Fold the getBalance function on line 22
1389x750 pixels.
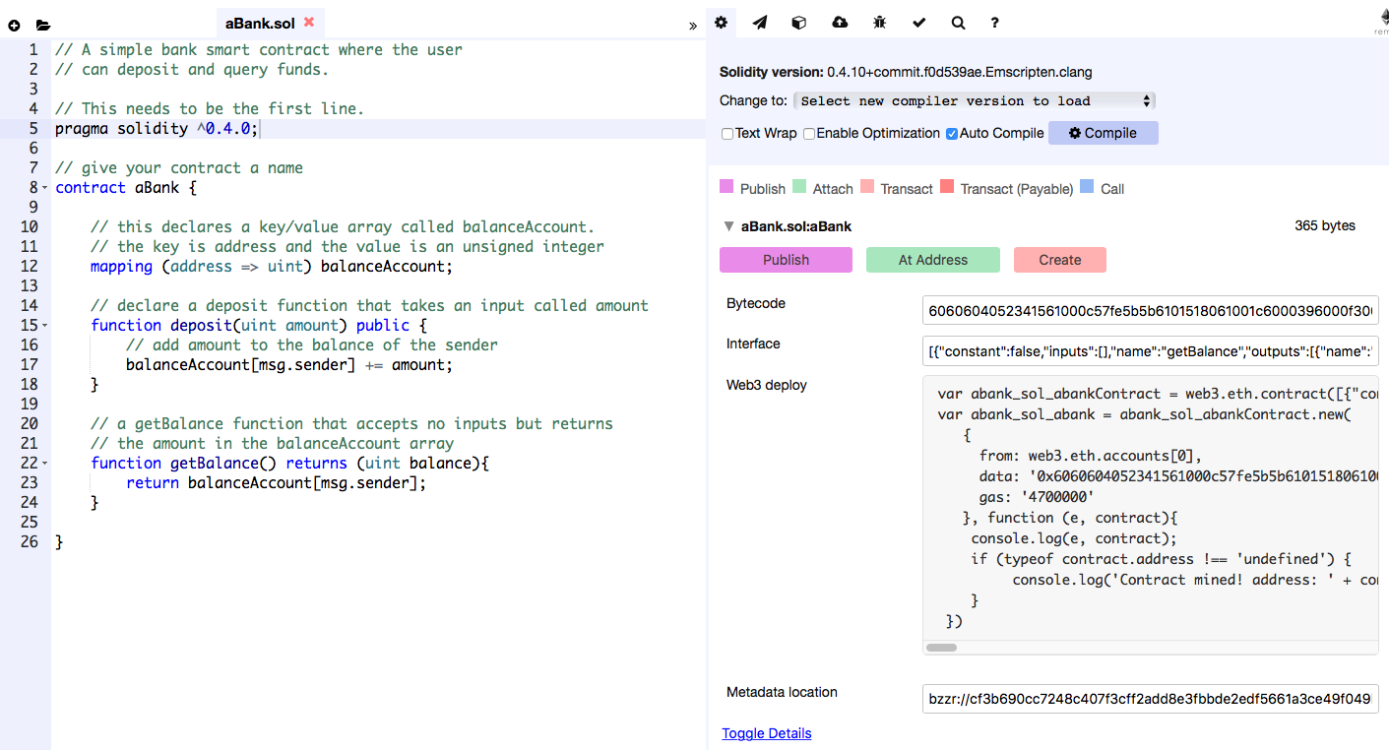point(45,464)
